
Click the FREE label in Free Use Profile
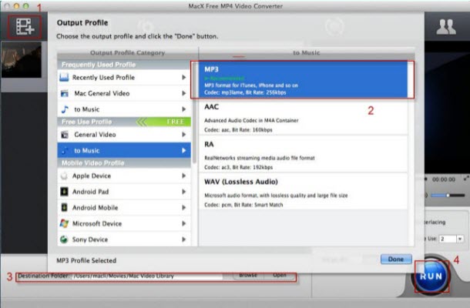coord(175,122)
